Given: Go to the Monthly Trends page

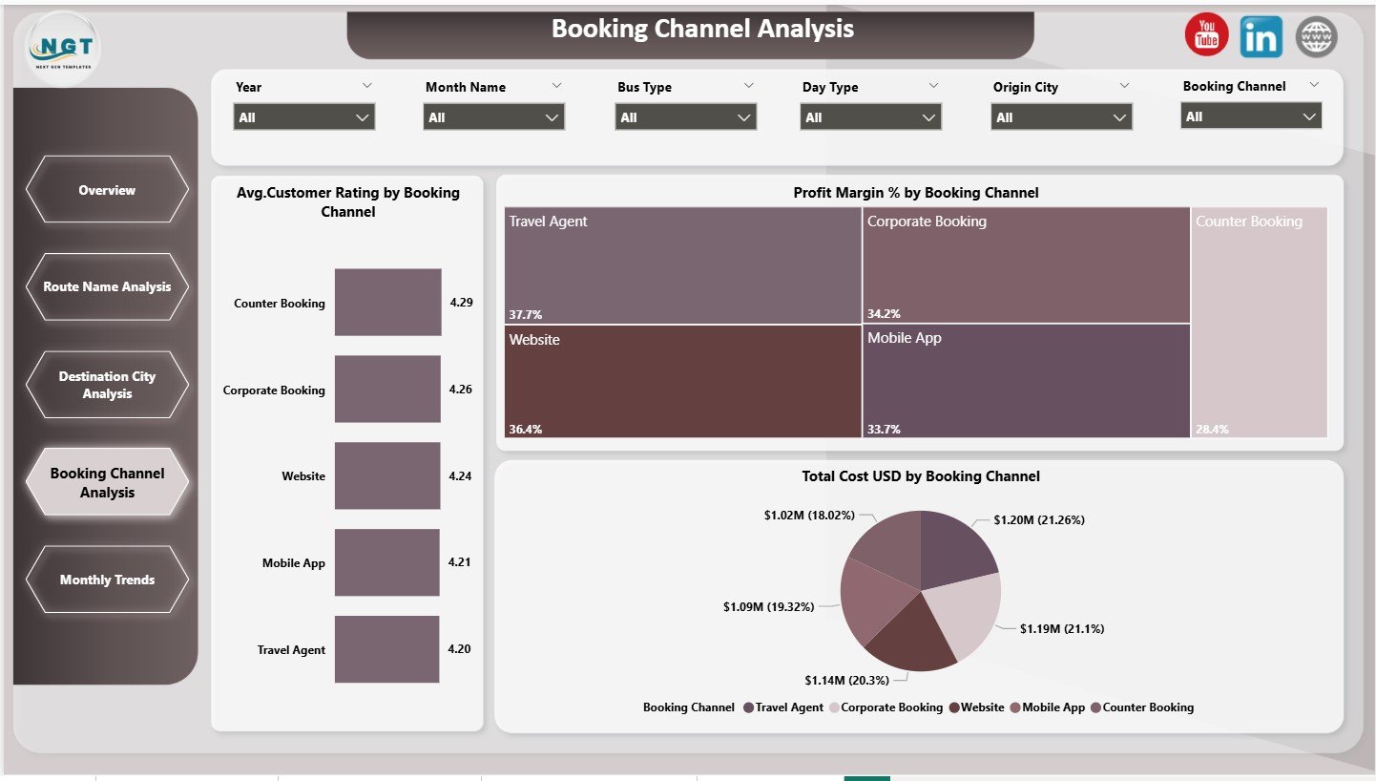Looking at the screenshot, I should click(106, 580).
